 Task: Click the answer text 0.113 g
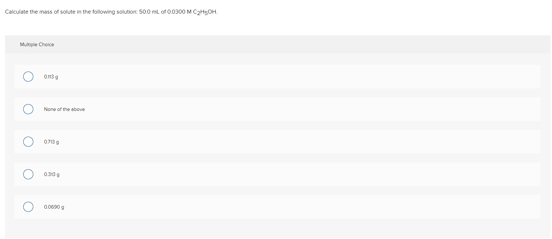(x=51, y=76)
